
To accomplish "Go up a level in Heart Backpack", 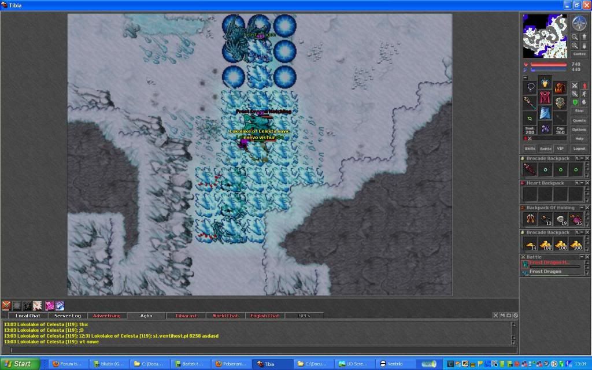I will tap(578, 183).
